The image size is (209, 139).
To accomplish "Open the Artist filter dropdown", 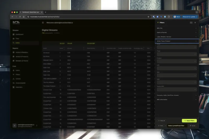I will pos(177,47).
